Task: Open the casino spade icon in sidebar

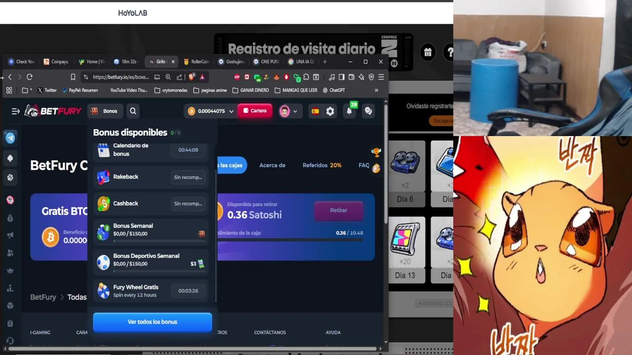Action: [10, 158]
